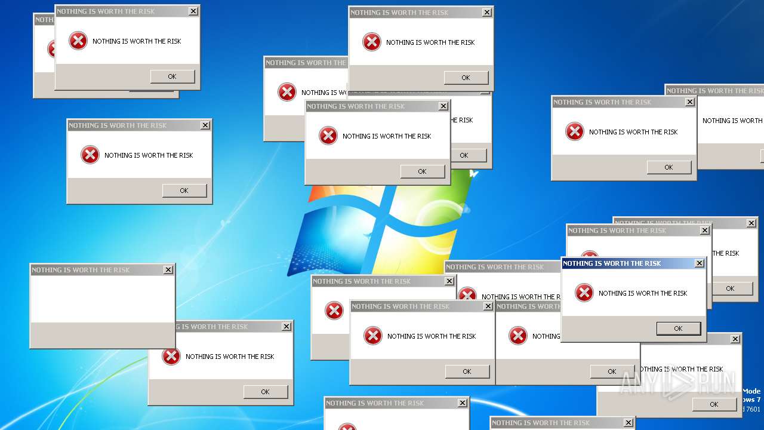764x430 pixels.
Task: Click the message text in the blue-titled dialog
Action: [643, 293]
